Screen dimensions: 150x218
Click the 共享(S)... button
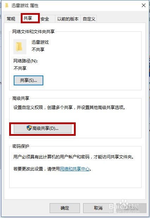pos(29,80)
